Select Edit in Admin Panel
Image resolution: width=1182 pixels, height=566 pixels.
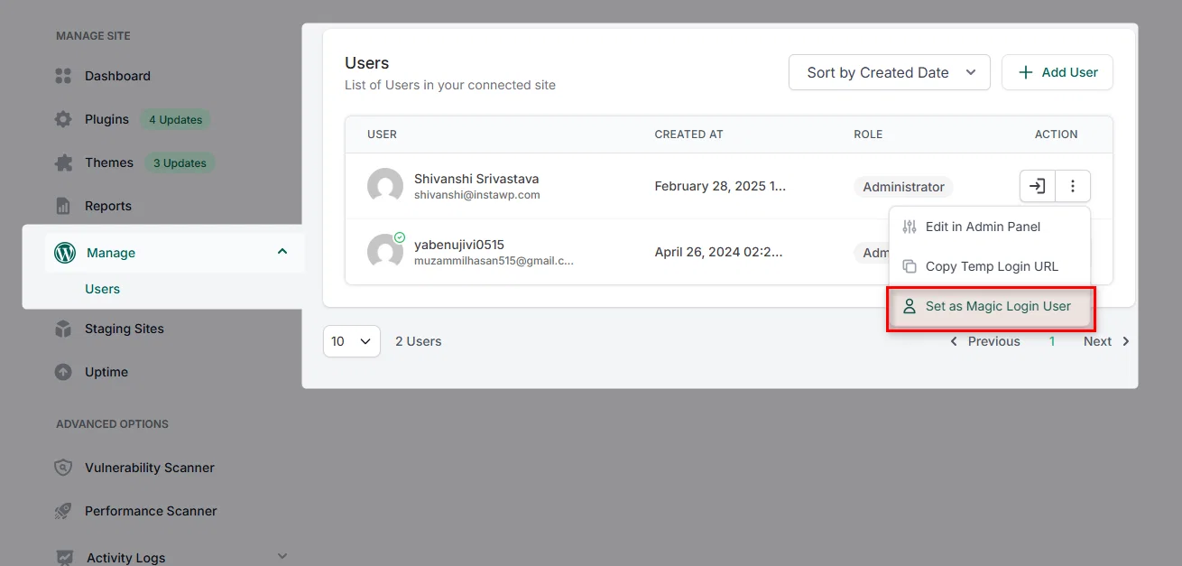[990, 227]
